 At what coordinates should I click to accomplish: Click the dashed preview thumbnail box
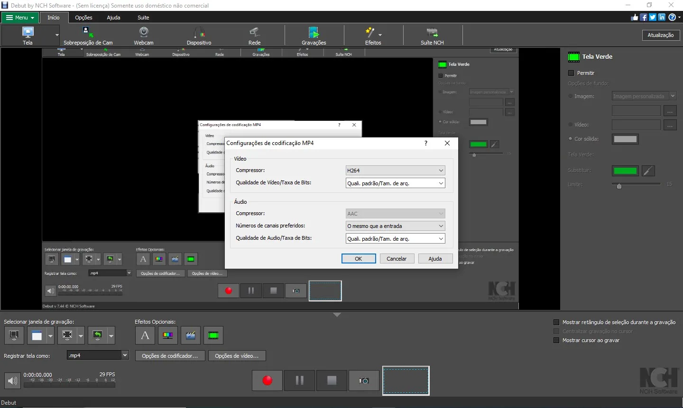pyautogui.click(x=406, y=381)
